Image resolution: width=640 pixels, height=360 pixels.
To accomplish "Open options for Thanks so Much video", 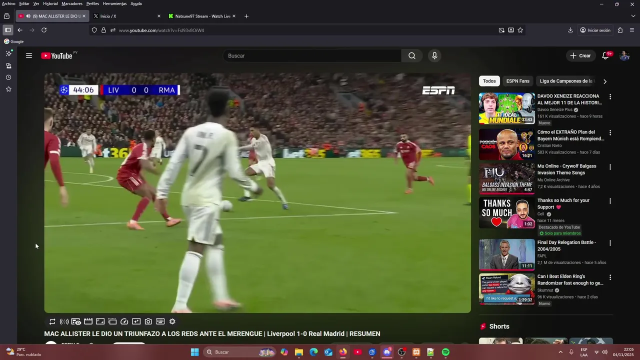I will point(610,201).
